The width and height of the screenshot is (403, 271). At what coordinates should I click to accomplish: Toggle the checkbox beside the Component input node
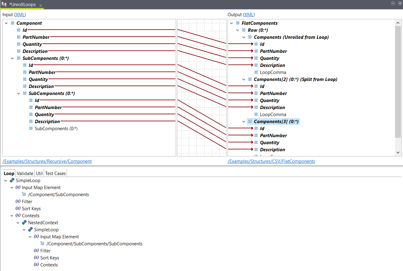coord(12,23)
